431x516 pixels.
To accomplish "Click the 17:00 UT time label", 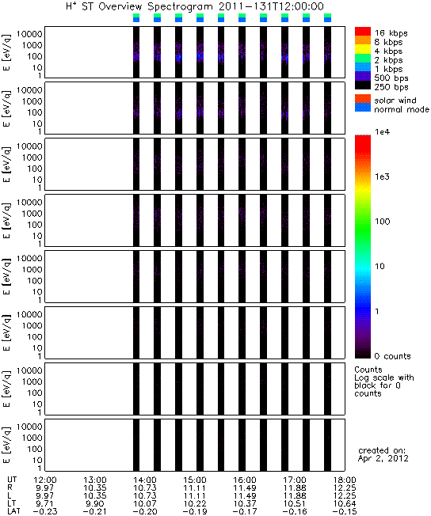I will 295,480.
